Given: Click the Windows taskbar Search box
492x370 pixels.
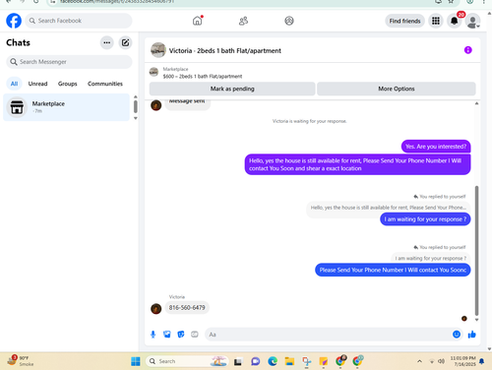Looking at the screenshot, I should pos(186,361).
